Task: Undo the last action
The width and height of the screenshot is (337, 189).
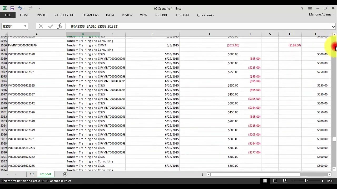Action: click(20, 8)
